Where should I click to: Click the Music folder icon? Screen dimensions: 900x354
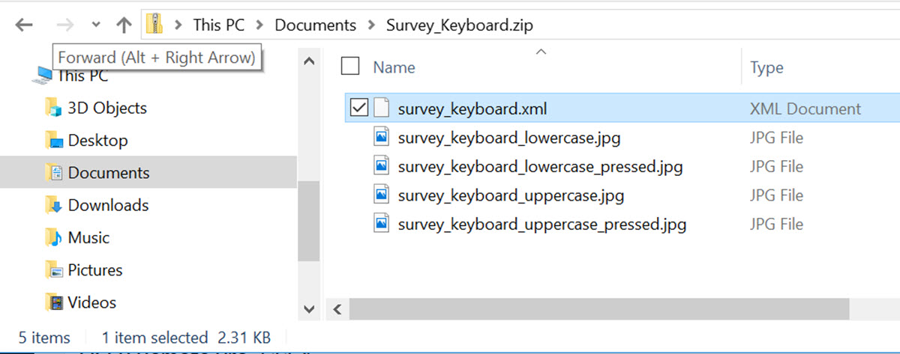tap(53, 238)
